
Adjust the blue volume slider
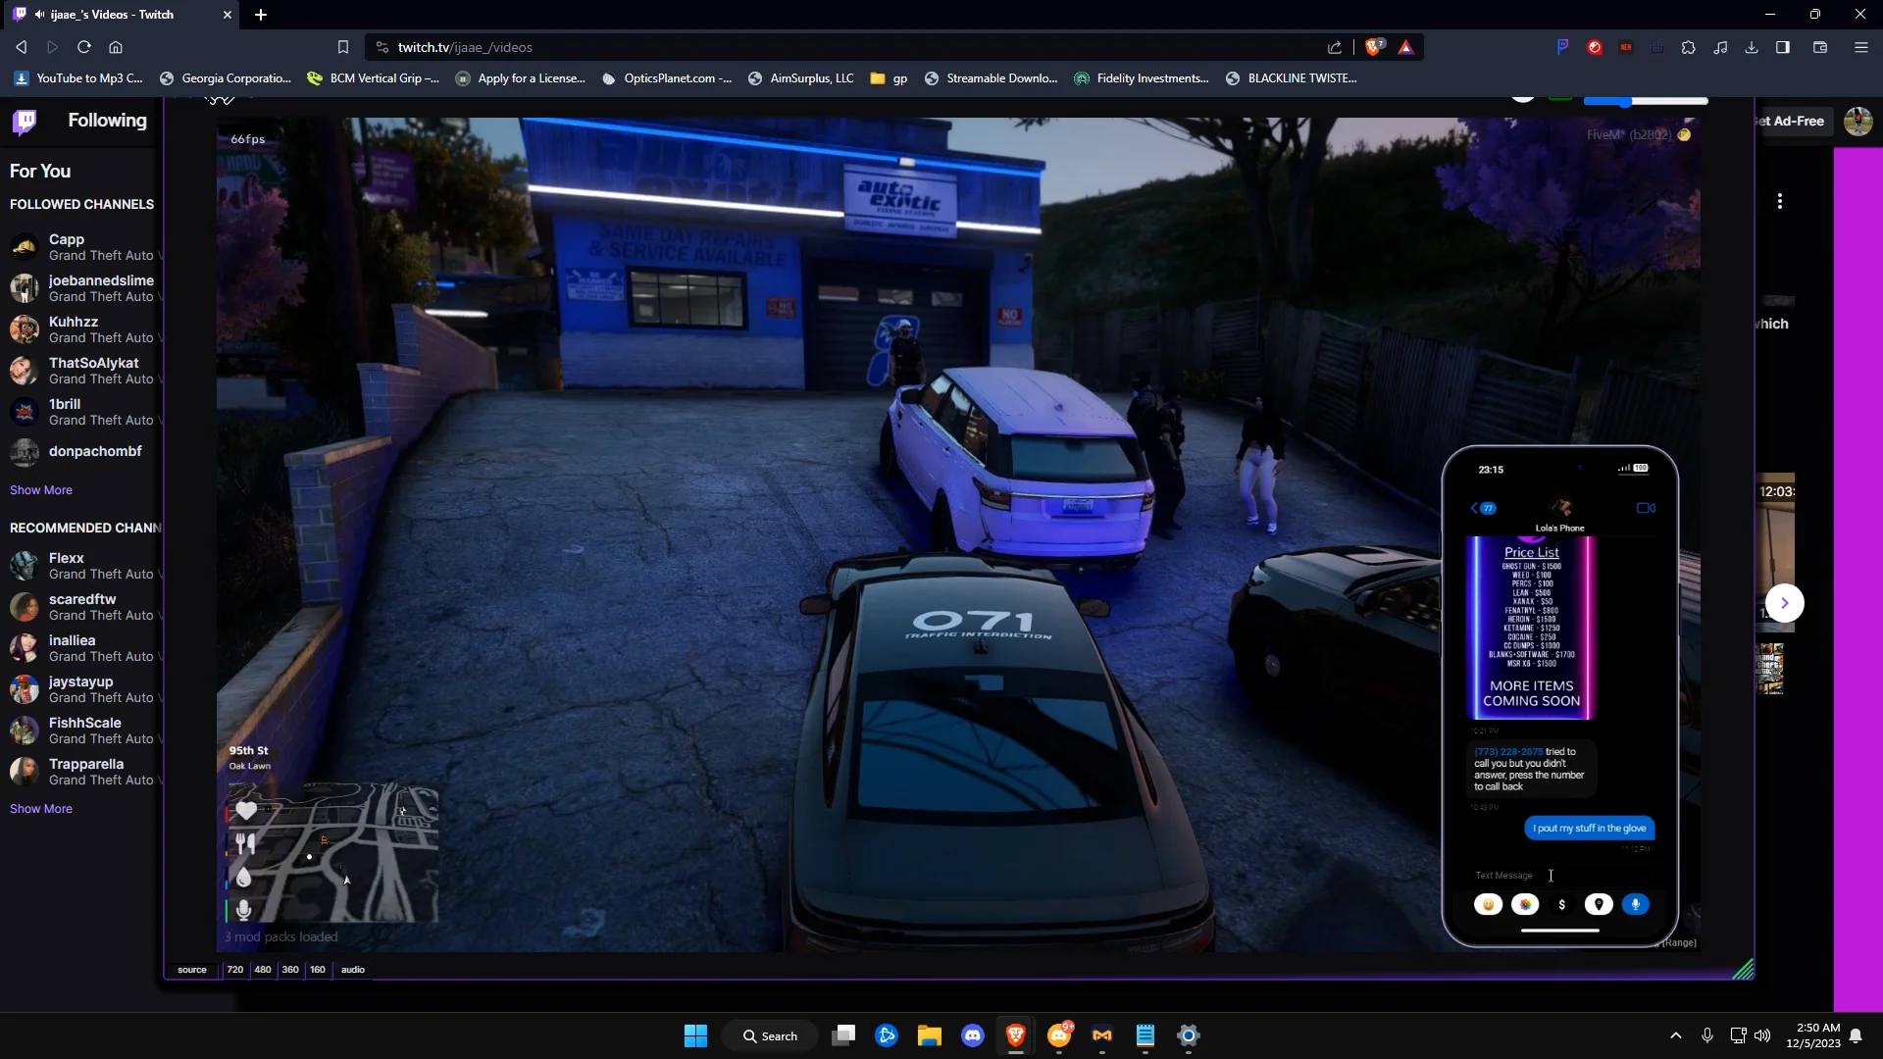click(x=1625, y=101)
